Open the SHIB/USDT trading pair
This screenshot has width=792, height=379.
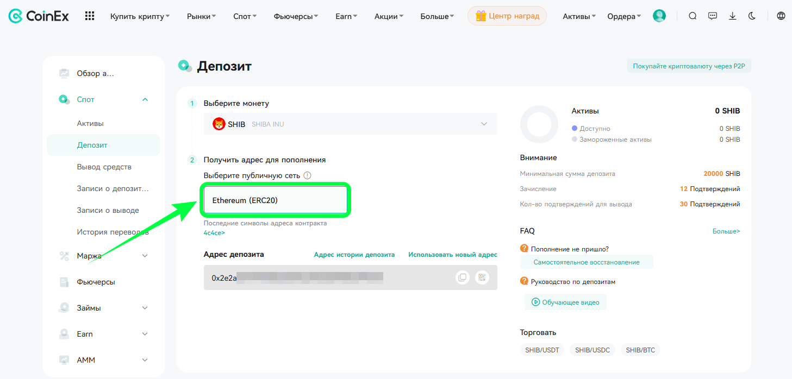(542, 350)
